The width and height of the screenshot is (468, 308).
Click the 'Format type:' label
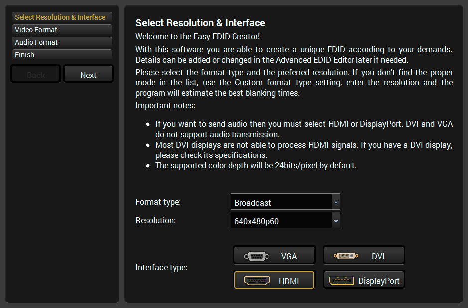[158, 202]
